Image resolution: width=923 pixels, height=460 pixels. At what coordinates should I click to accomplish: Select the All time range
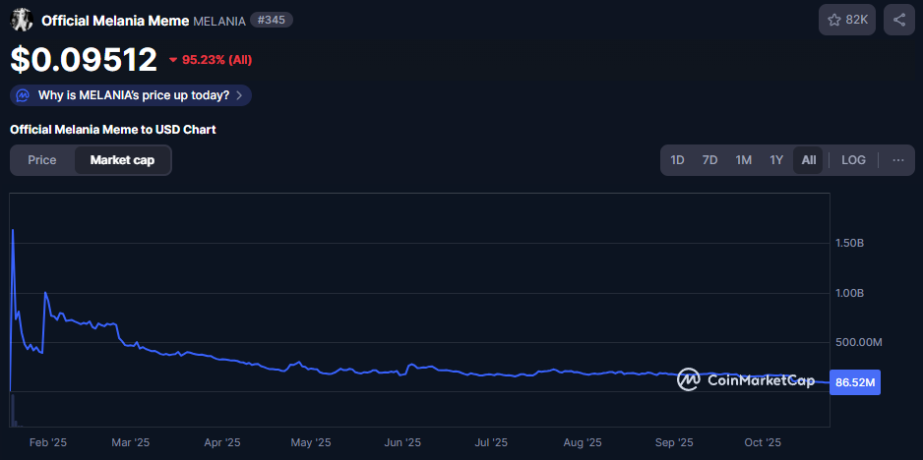(808, 160)
